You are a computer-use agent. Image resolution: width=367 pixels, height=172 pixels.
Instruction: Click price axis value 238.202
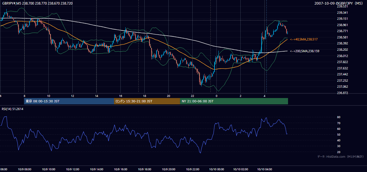[342, 50]
